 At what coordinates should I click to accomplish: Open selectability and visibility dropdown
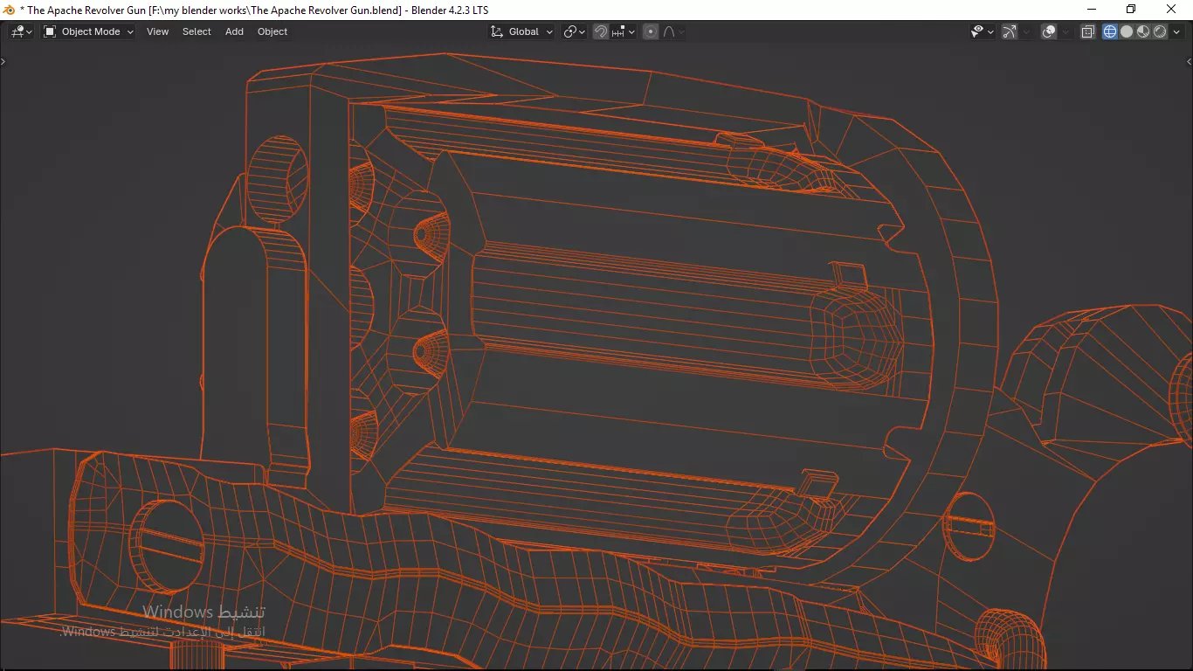tap(983, 31)
